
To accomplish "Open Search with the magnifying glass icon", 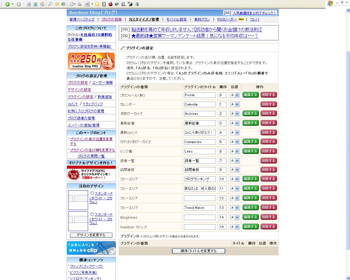I will 50,4.
